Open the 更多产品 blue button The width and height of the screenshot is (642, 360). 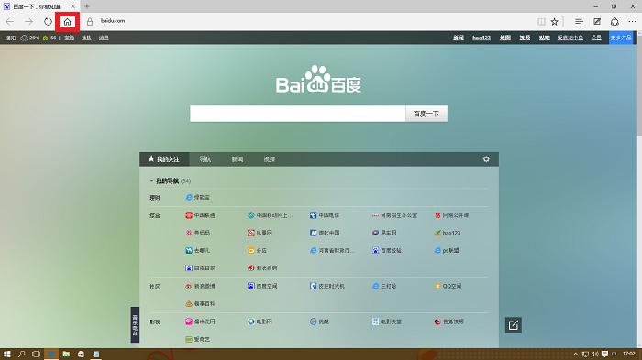pos(621,38)
